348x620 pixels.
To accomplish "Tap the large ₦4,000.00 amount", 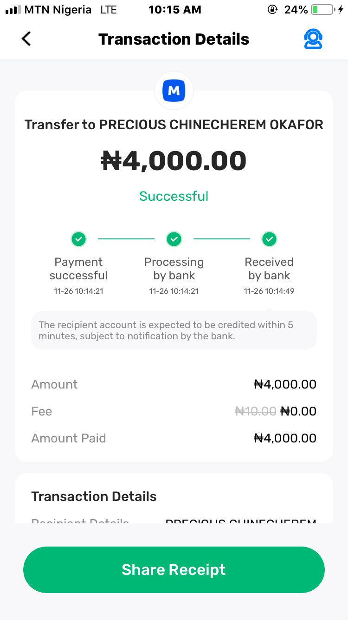I will (x=174, y=161).
